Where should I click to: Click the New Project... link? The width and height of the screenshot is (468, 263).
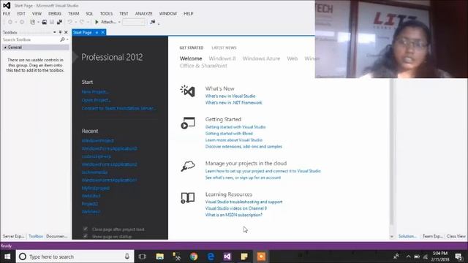tap(95, 92)
